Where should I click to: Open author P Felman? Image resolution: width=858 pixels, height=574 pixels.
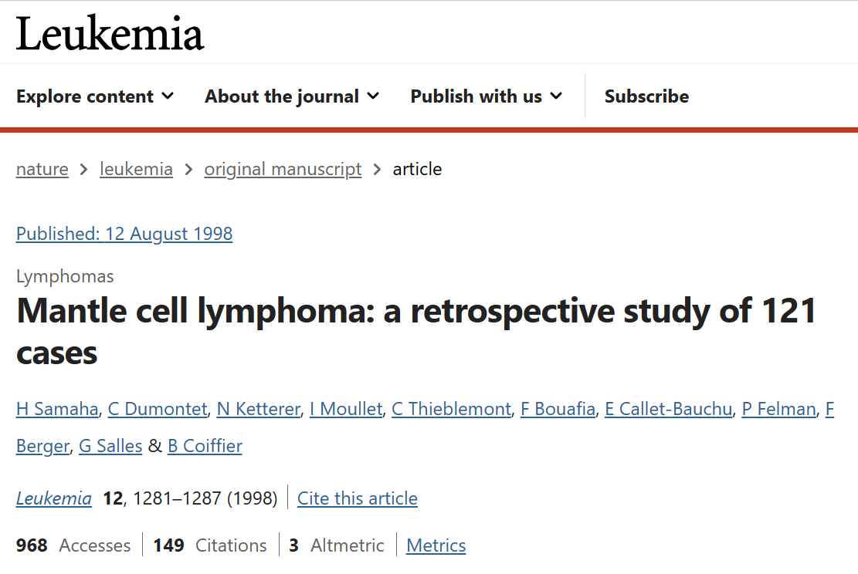click(778, 408)
